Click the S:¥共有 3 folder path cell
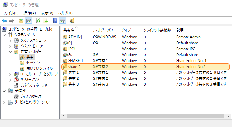The image size is (232, 127). [101, 84]
